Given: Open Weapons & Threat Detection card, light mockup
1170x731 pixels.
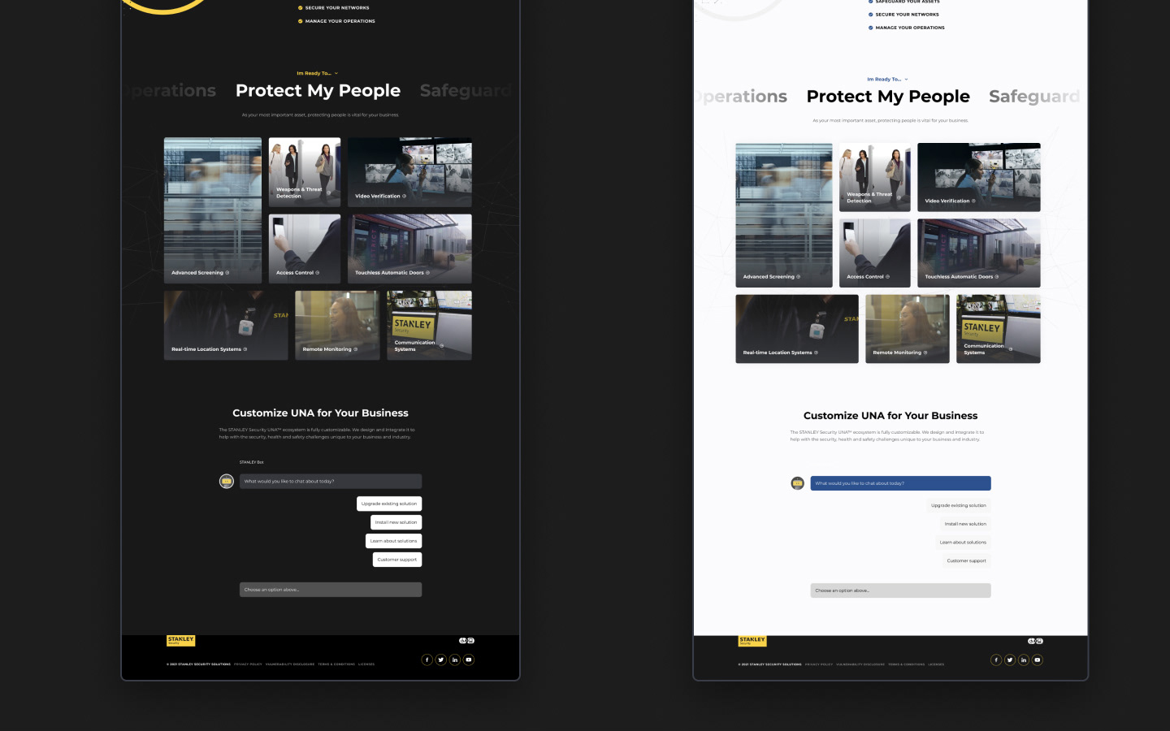Looking at the screenshot, I should (x=875, y=178).
